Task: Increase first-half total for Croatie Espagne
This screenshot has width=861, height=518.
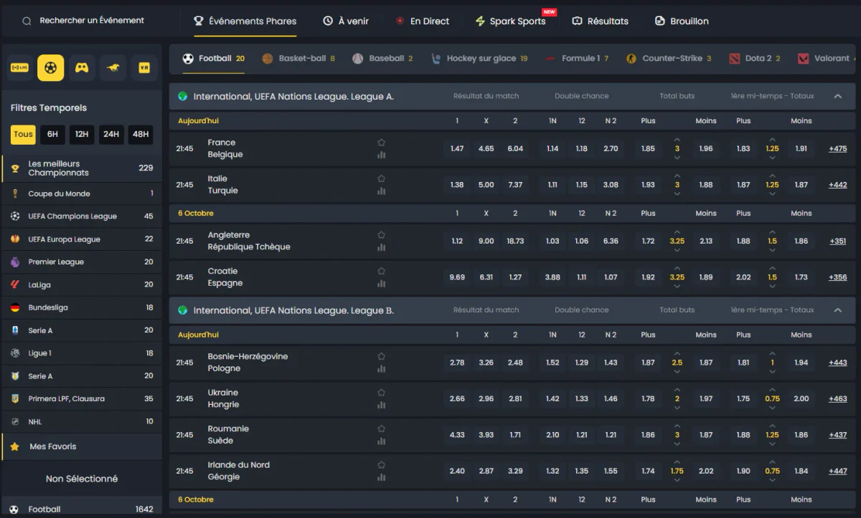Action: pyautogui.click(x=772, y=269)
